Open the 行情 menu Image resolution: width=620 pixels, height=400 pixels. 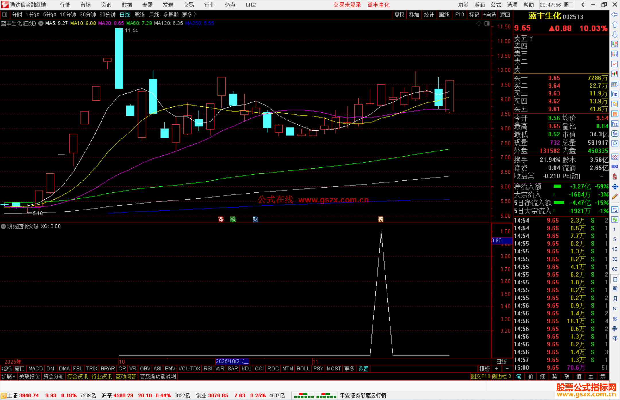[x=65, y=5]
